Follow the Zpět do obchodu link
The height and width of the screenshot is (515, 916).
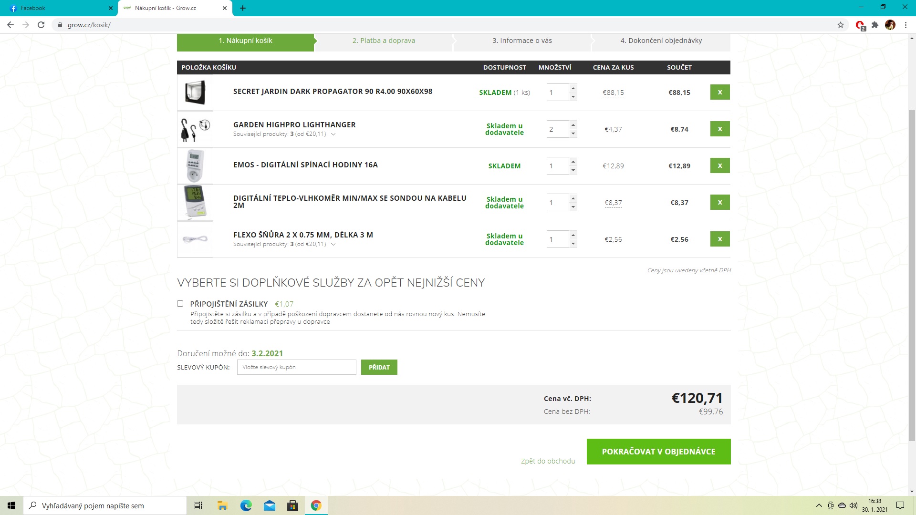coord(548,461)
